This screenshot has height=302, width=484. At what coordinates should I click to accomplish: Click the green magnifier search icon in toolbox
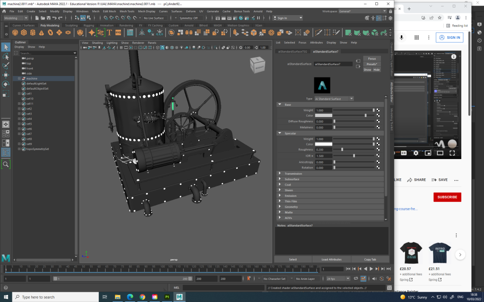[x=6, y=164]
